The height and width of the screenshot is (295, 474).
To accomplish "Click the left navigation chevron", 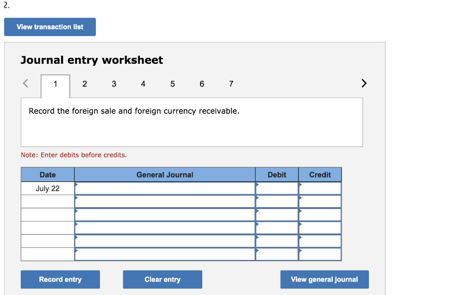I will coord(25,83).
